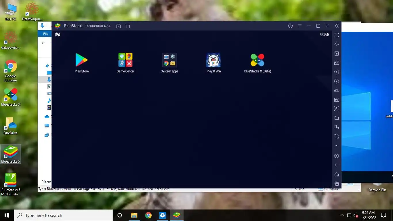
Task: Open Chrome from the taskbar
Action: click(148, 215)
